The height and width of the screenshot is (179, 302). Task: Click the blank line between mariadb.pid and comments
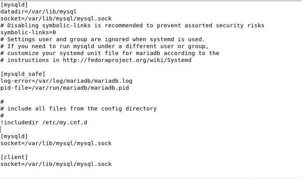[39, 95]
